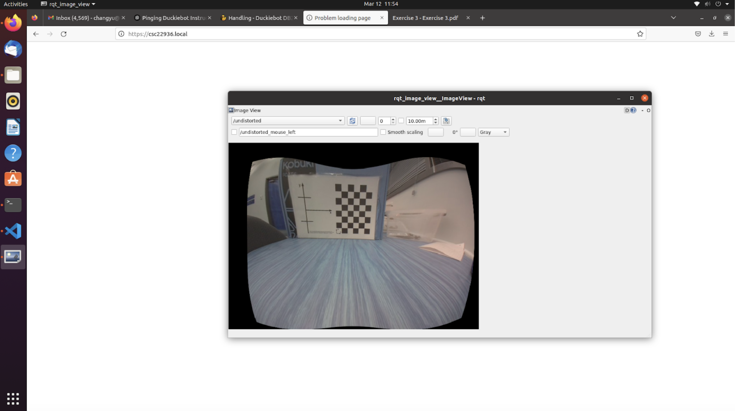Launch Terminal from the dock
This screenshot has width=735, height=411.
pyautogui.click(x=13, y=205)
